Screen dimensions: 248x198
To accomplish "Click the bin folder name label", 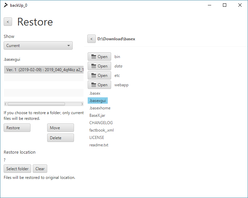I will click(x=117, y=57).
